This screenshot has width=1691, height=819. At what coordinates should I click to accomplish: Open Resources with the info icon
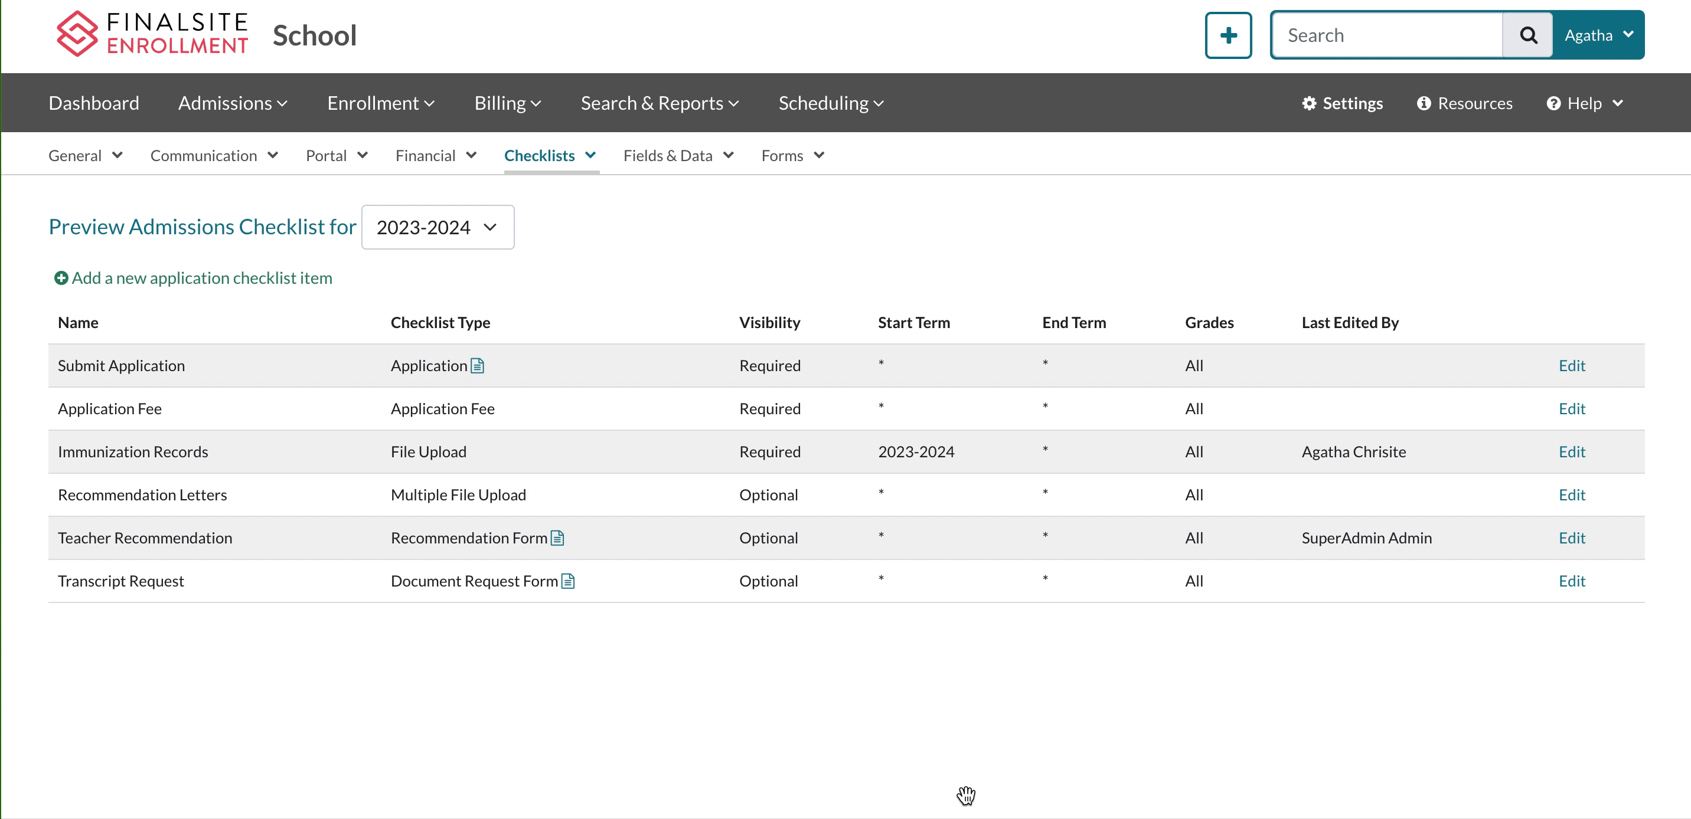(x=1464, y=103)
